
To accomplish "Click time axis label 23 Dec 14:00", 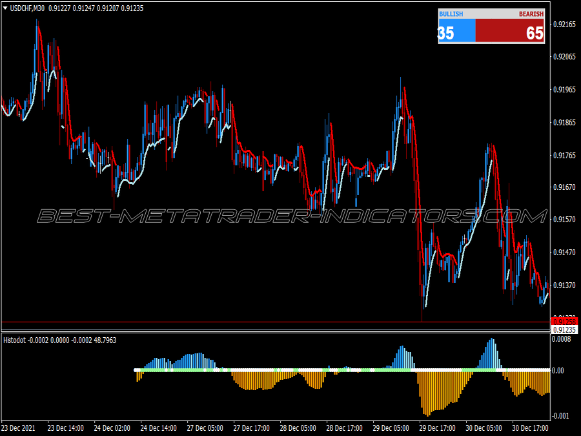I will (x=66, y=428).
